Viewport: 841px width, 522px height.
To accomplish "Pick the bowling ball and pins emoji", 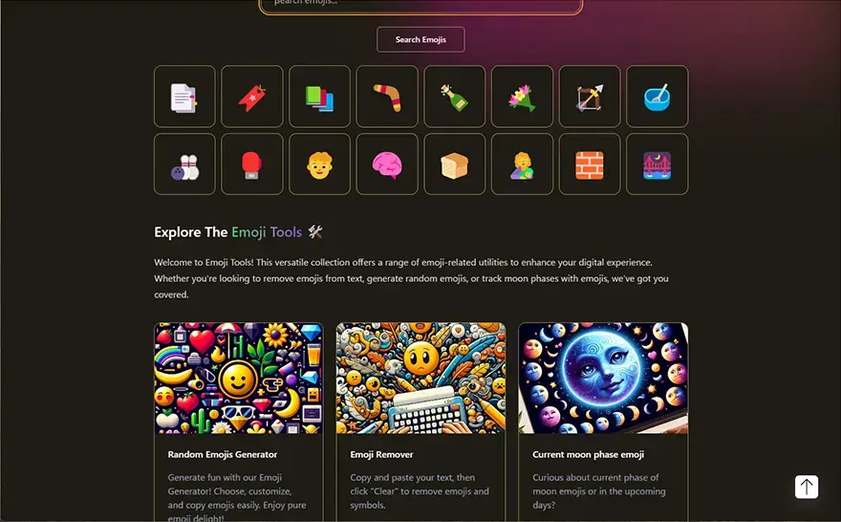I will coord(184,164).
